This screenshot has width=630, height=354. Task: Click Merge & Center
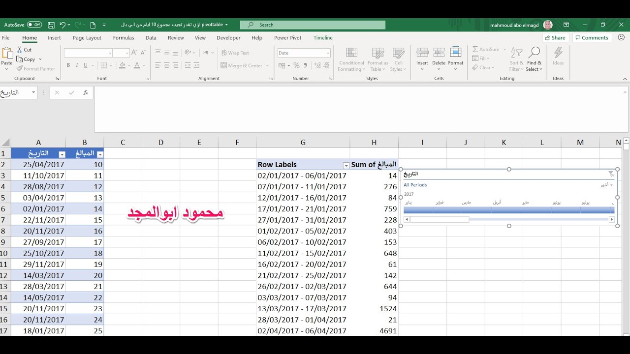242,65
